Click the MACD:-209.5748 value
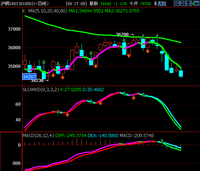The width and height of the screenshot is (200, 171). 137,135
